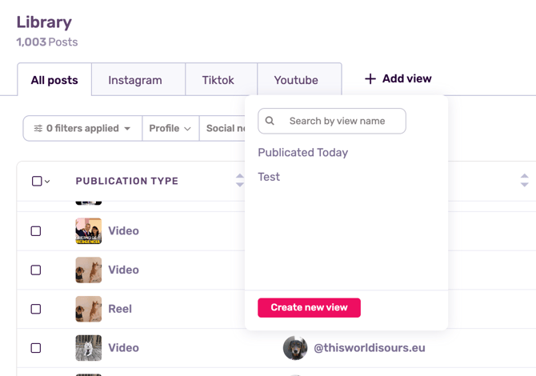Expand the 0 filters applied dropdown

(82, 128)
